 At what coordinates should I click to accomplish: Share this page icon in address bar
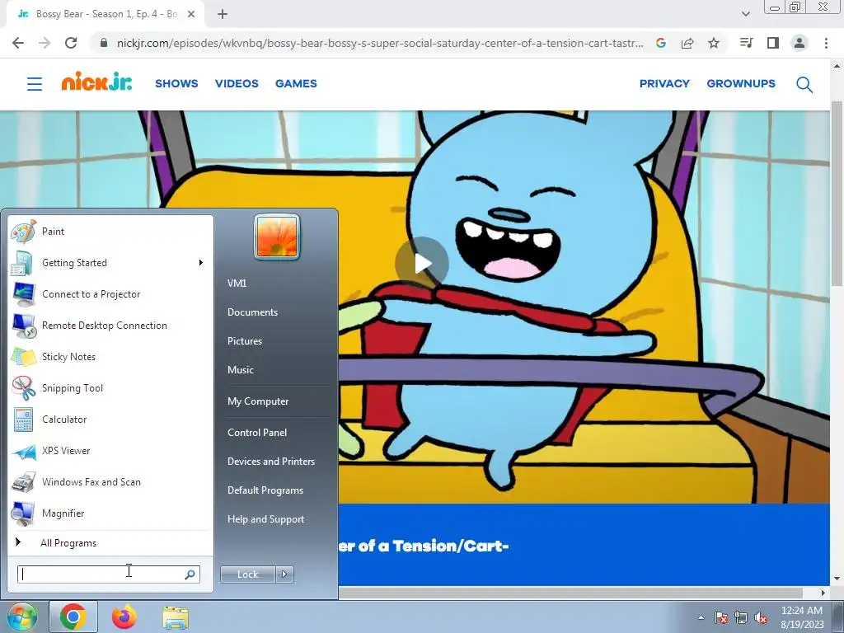point(687,43)
